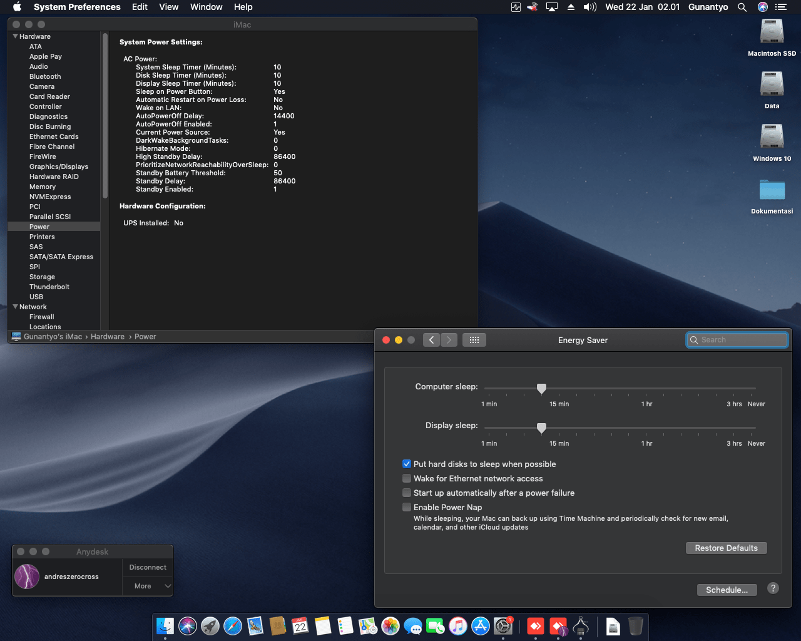Click the Show All grid icon
Screen dimensions: 801x641
coord(474,340)
